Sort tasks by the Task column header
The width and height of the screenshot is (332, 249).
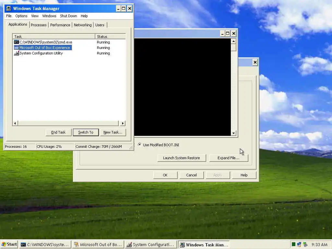(x=54, y=36)
